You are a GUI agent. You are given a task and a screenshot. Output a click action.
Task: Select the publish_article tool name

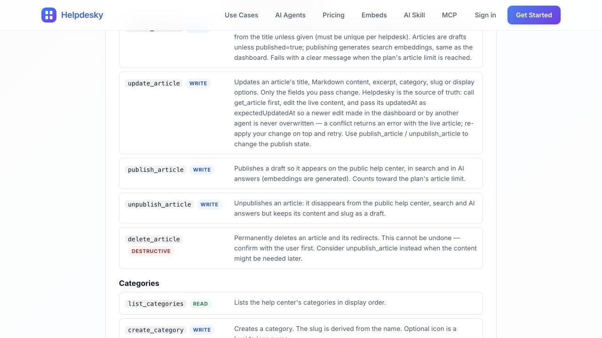tap(156, 169)
